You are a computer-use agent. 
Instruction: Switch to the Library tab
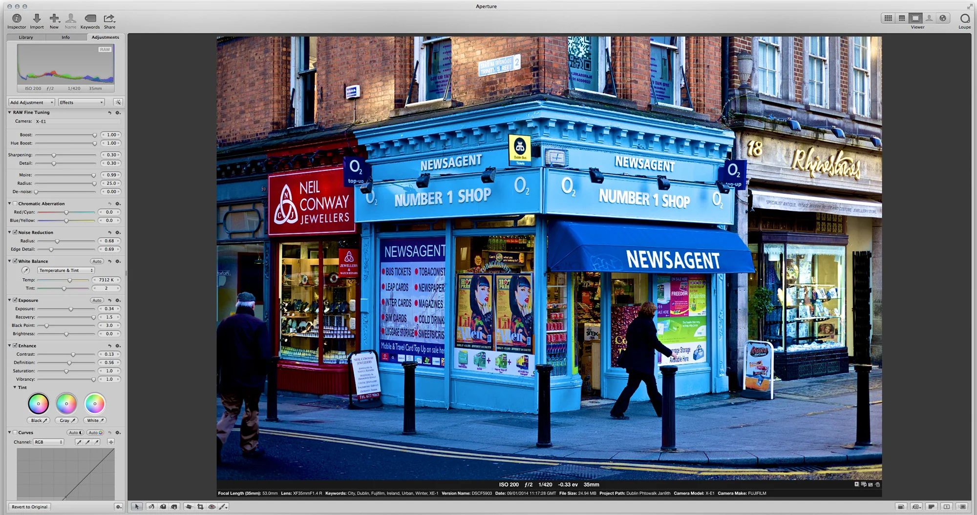point(25,37)
